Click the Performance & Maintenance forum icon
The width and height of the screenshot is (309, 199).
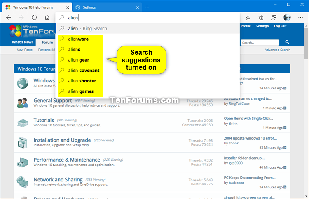click(x=23, y=162)
